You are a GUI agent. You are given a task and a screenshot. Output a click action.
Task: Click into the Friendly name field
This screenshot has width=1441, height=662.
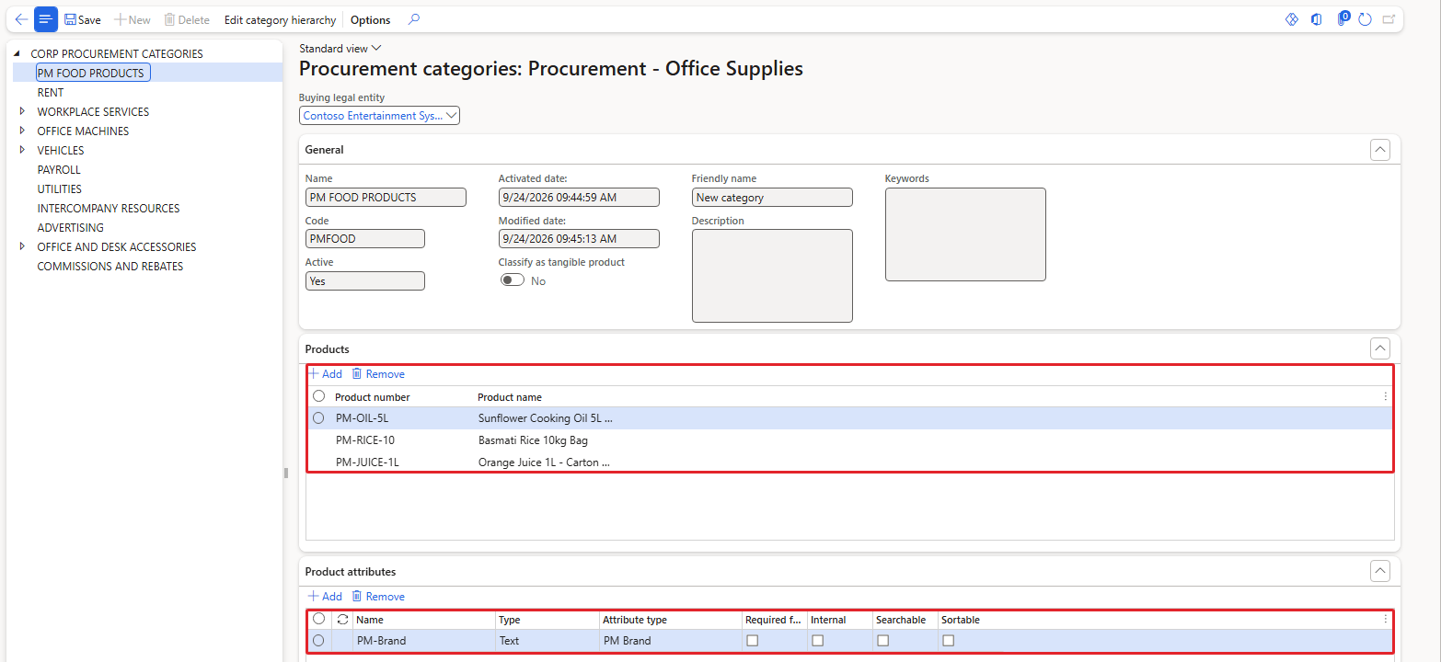[x=772, y=197]
